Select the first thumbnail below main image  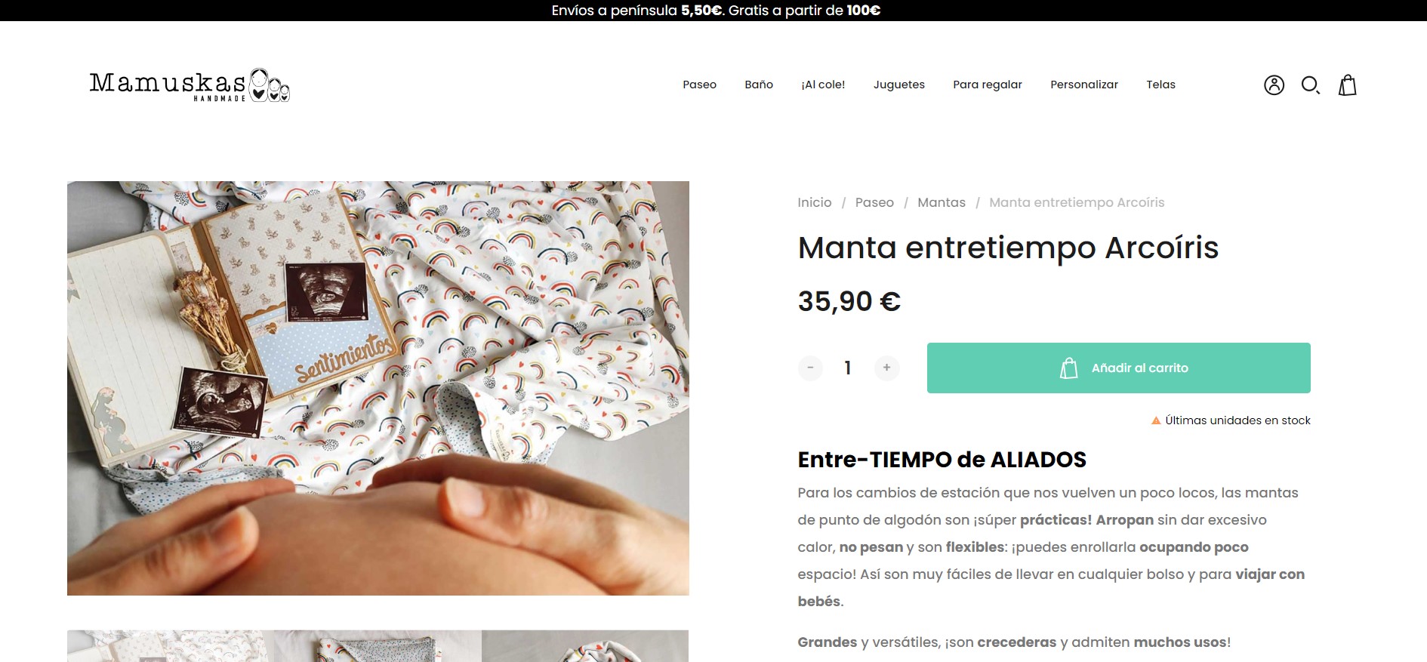170,646
